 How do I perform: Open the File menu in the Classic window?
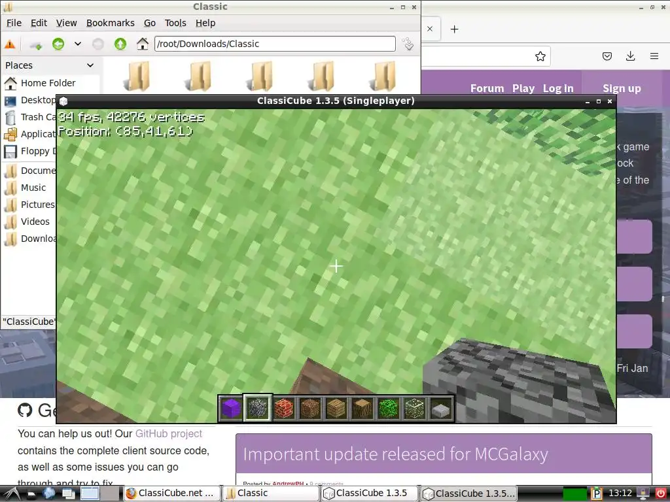tap(14, 23)
